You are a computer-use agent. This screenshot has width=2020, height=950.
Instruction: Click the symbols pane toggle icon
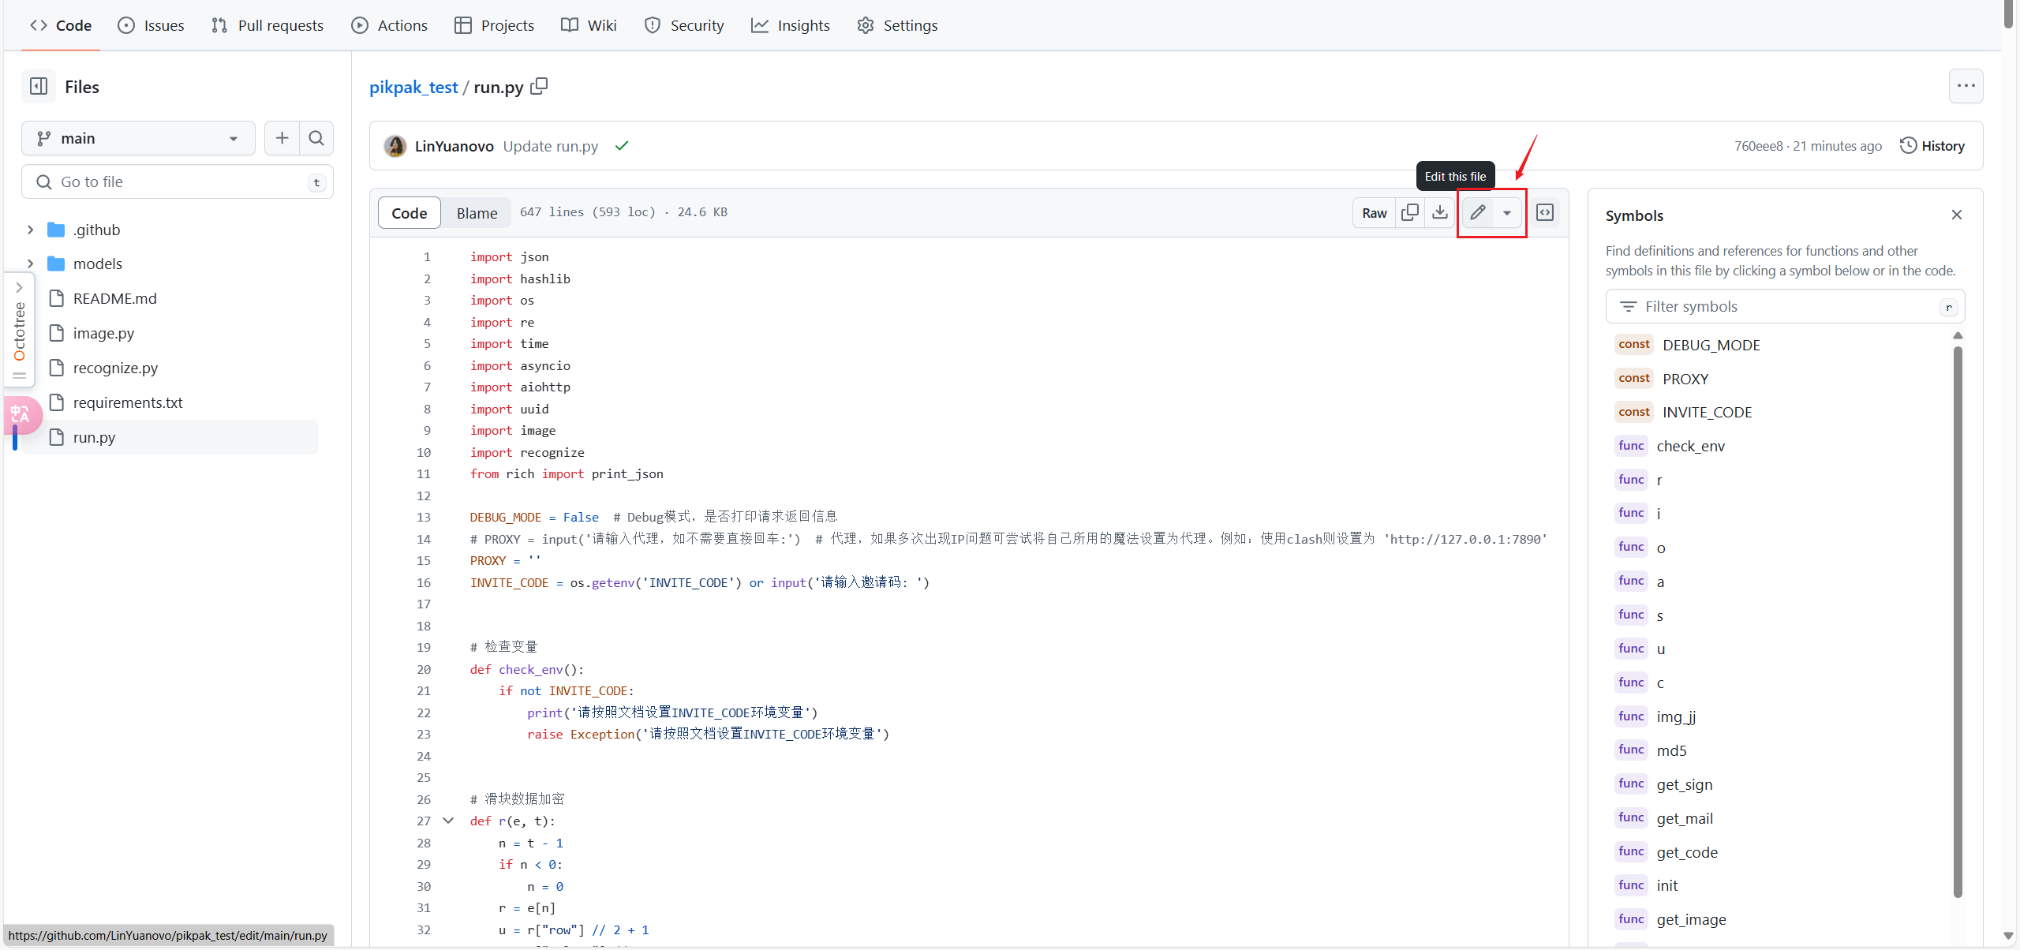(x=1545, y=212)
